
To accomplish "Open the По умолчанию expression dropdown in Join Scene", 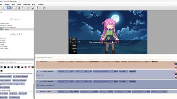I will click(x=88, y=61).
